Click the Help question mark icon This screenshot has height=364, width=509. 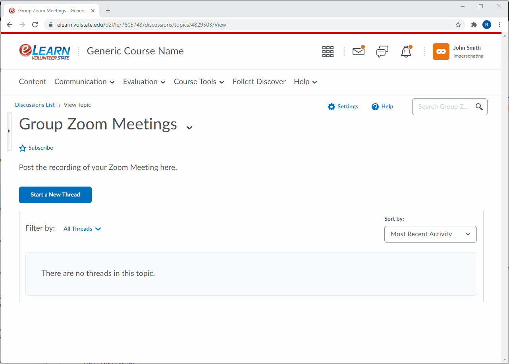375,106
